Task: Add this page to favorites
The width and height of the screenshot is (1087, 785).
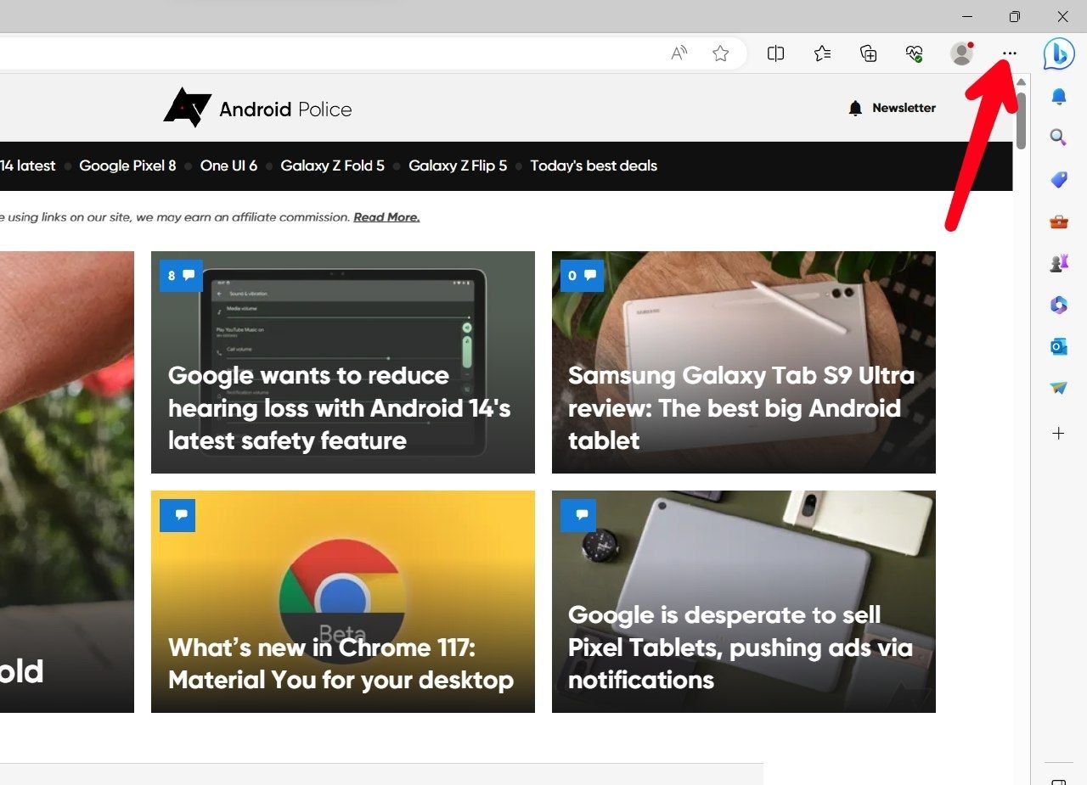Action: click(721, 53)
